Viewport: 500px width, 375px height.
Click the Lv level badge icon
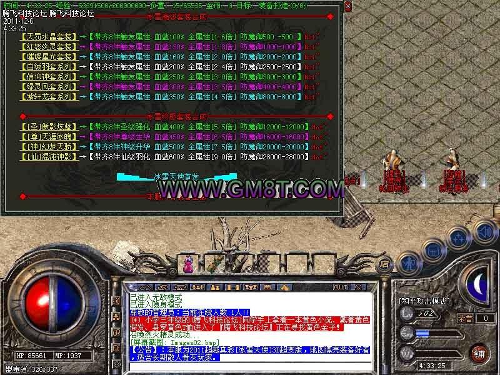tap(407, 314)
